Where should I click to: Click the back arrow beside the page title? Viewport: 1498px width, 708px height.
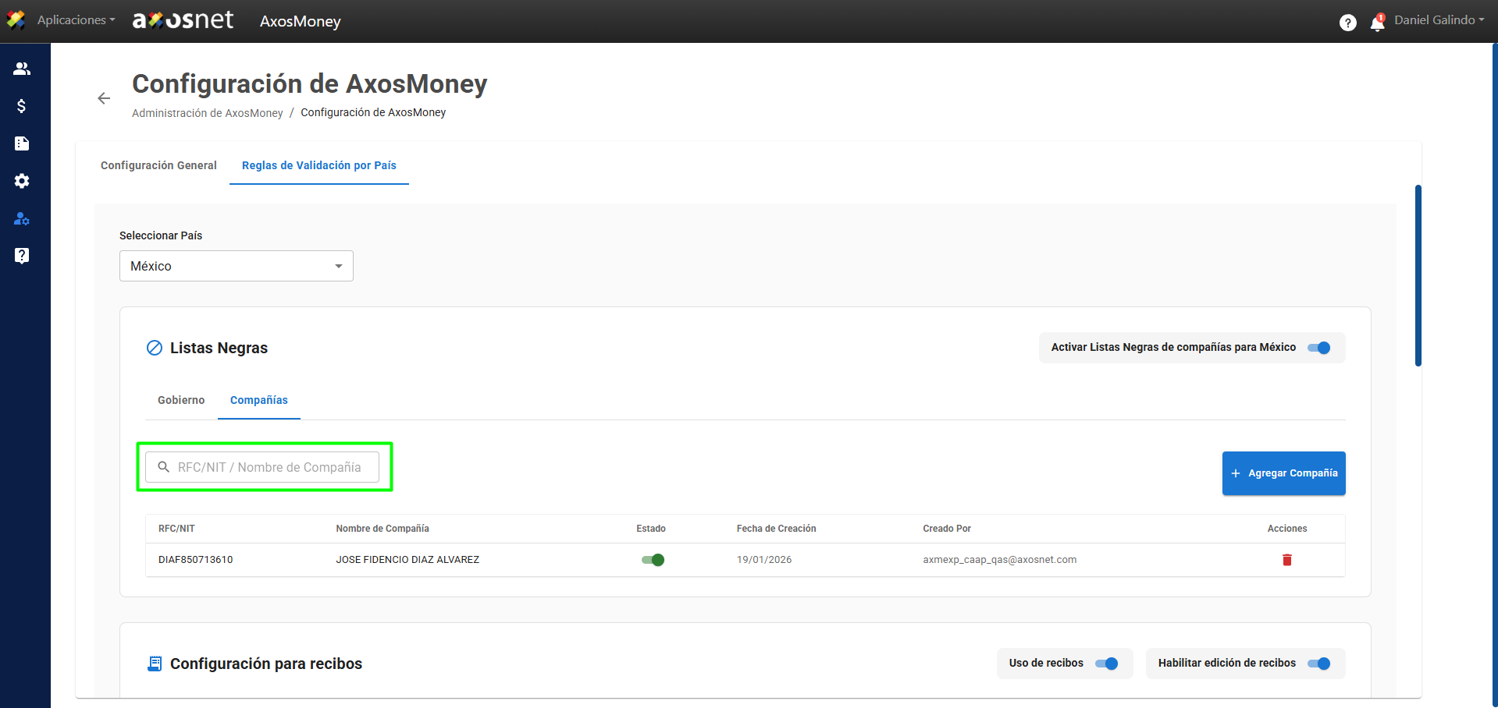(104, 98)
